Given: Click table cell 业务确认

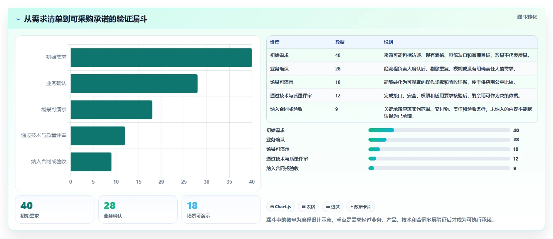Looking at the screenshot, I should (279, 69).
